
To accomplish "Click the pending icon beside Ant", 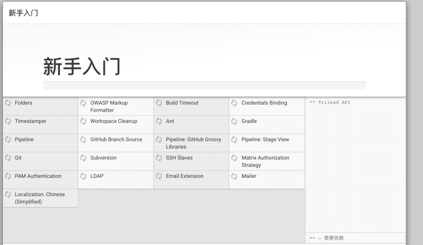I will (x=159, y=121).
